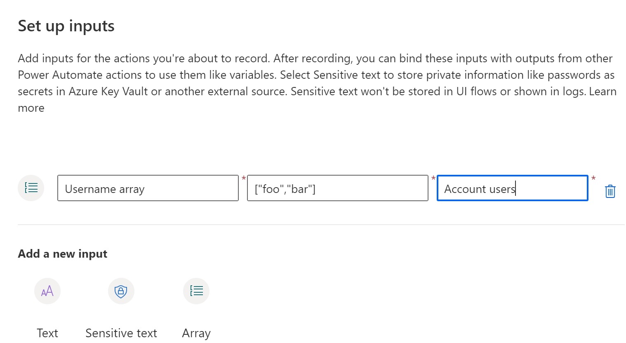This screenshot has width=626, height=343.
Task: Add a Sensitive text input via shield icon
Action: tap(121, 291)
